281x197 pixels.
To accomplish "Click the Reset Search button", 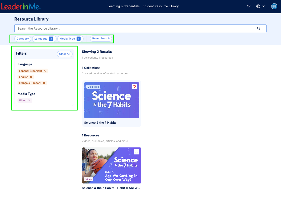I will (x=101, y=38).
